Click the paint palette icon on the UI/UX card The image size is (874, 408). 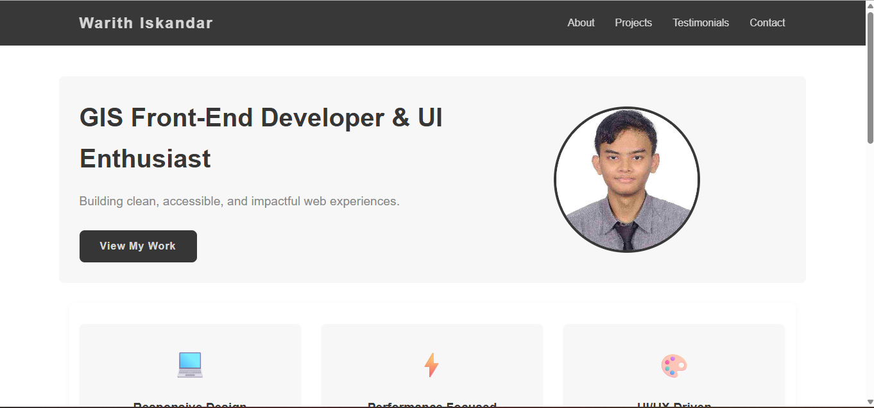point(673,364)
